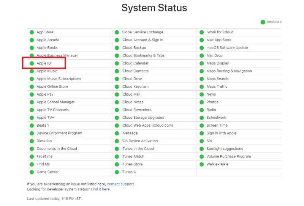304x206 pixels.
Task: Follow the Find it here developer status link
Action: 100,189
